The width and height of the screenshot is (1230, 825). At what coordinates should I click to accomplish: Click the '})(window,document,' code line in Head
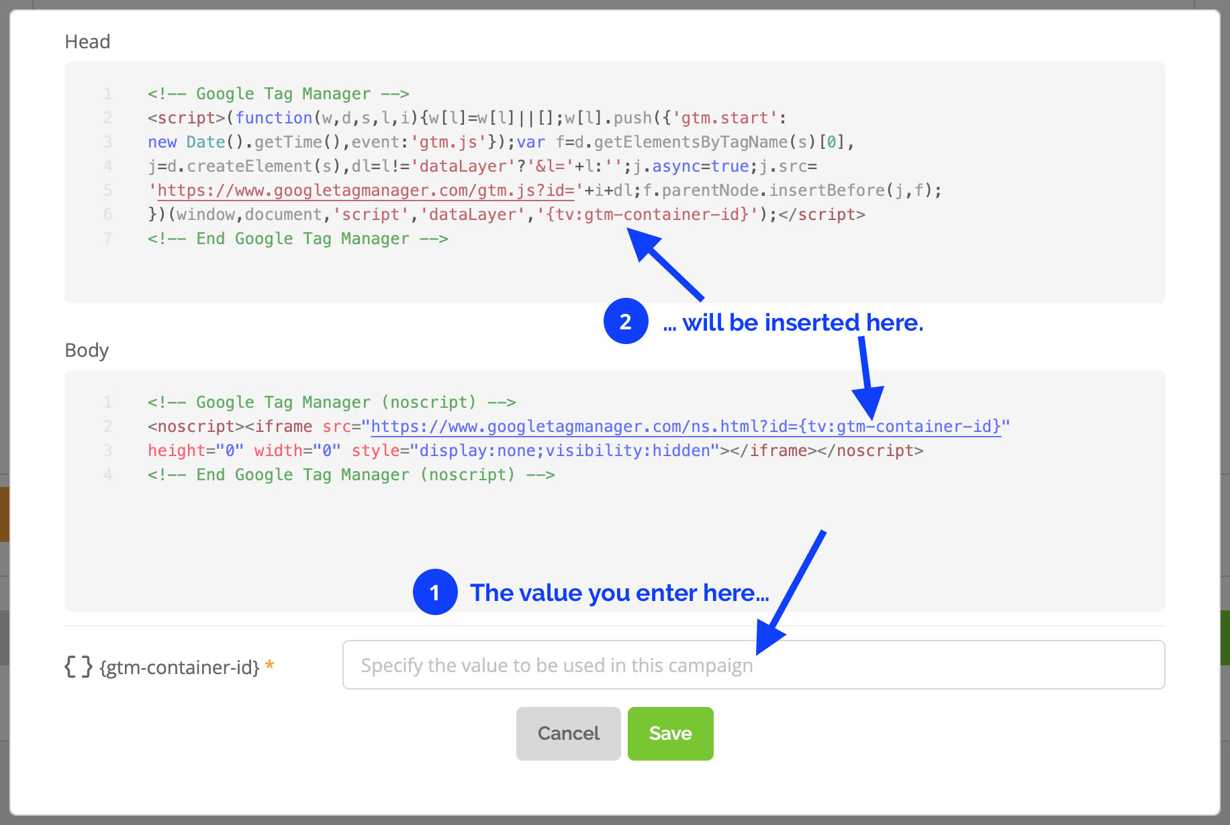(506, 215)
